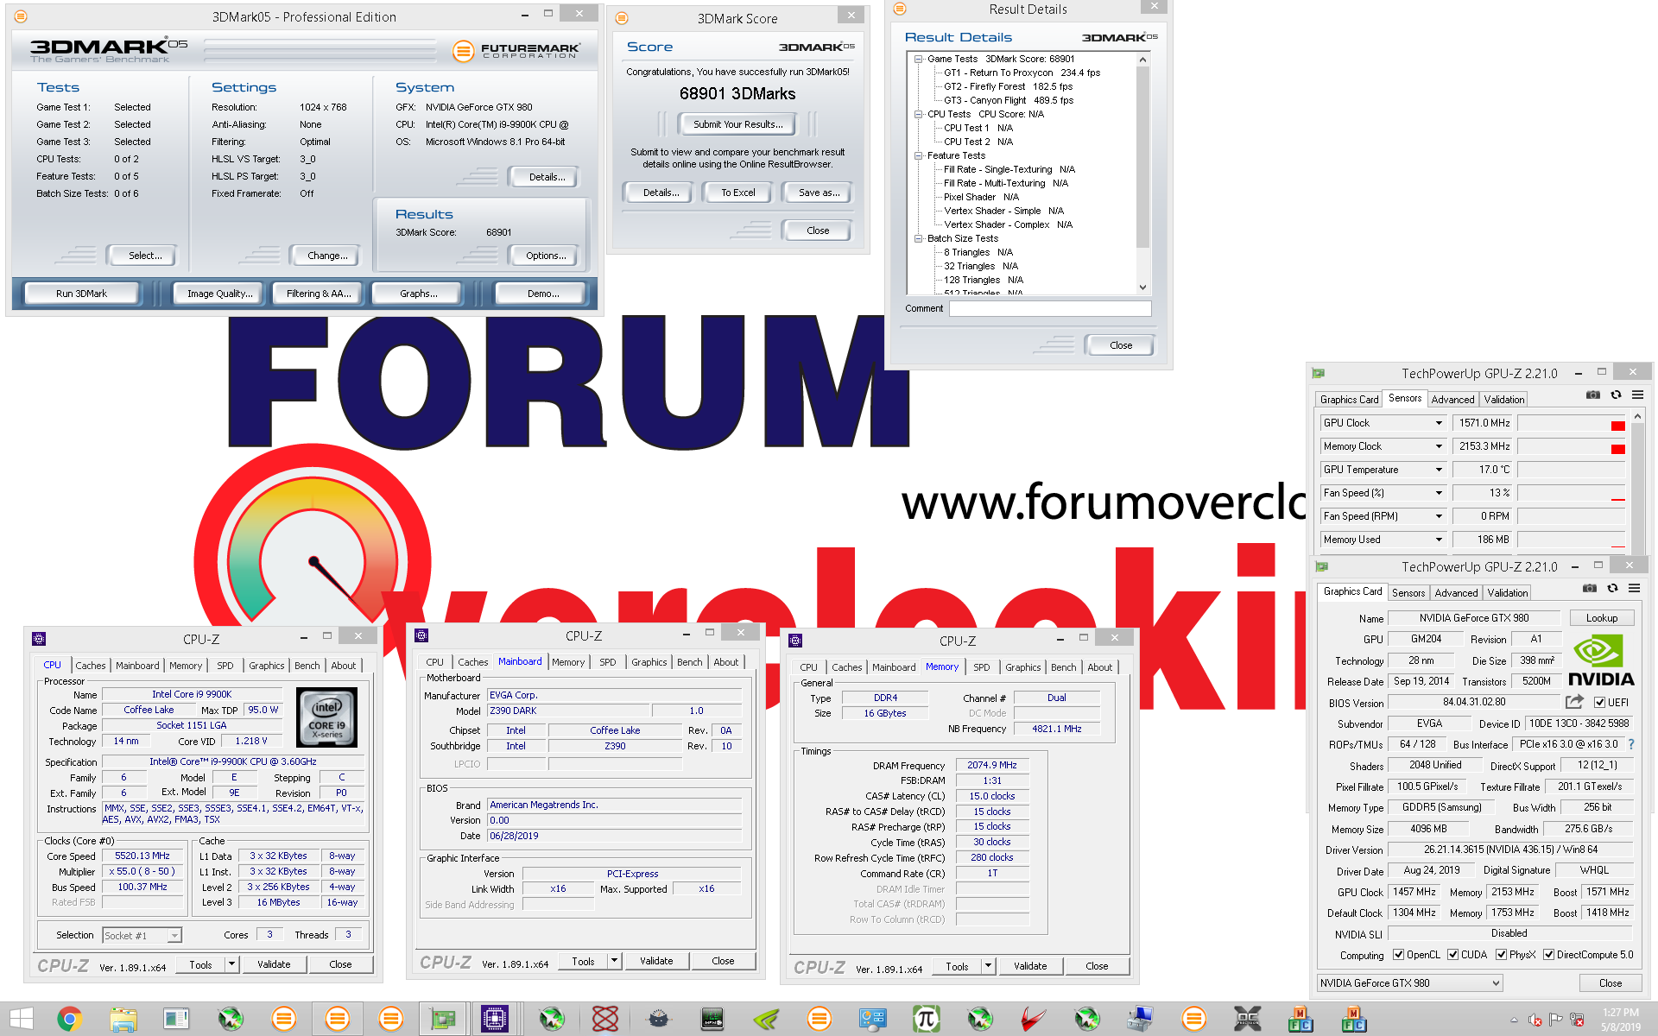The width and height of the screenshot is (1658, 1036).
Task: Click 3DMark05 window title orange icon
Action: (x=22, y=16)
